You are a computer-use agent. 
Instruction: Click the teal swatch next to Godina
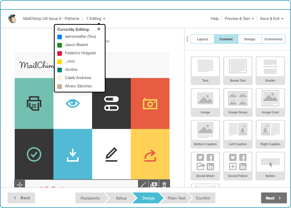[60, 70]
